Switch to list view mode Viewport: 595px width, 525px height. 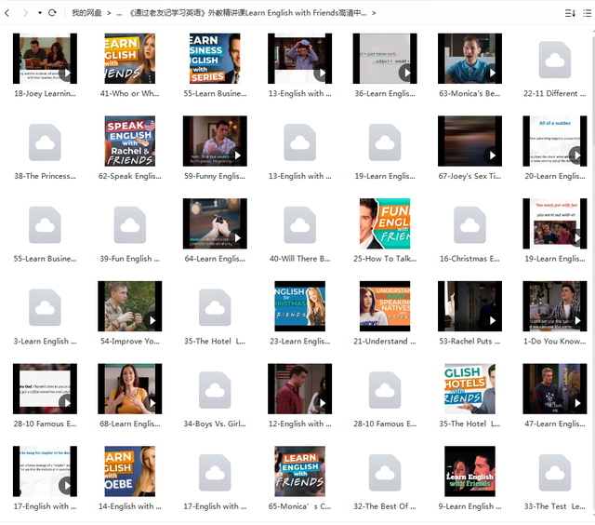click(x=587, y=13)
